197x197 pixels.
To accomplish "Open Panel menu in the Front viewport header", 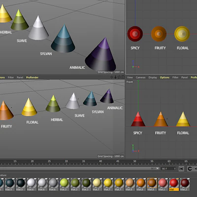I will (x=185, y=77).
